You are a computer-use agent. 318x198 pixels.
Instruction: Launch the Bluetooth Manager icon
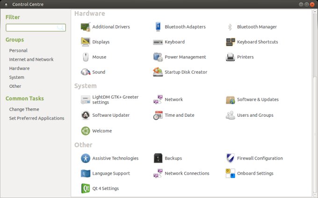tap(230, 27)
